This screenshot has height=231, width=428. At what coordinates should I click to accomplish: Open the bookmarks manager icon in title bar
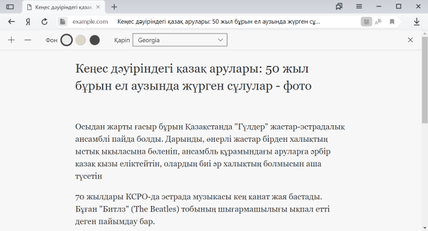[339, 7]
